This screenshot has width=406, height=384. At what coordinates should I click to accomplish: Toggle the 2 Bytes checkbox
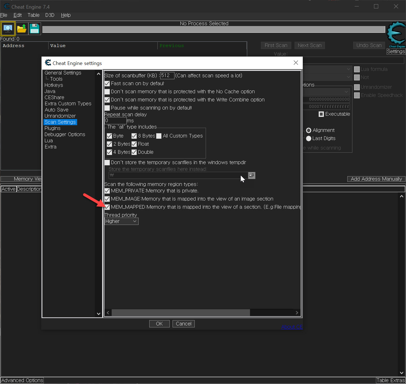click(109, 144)
